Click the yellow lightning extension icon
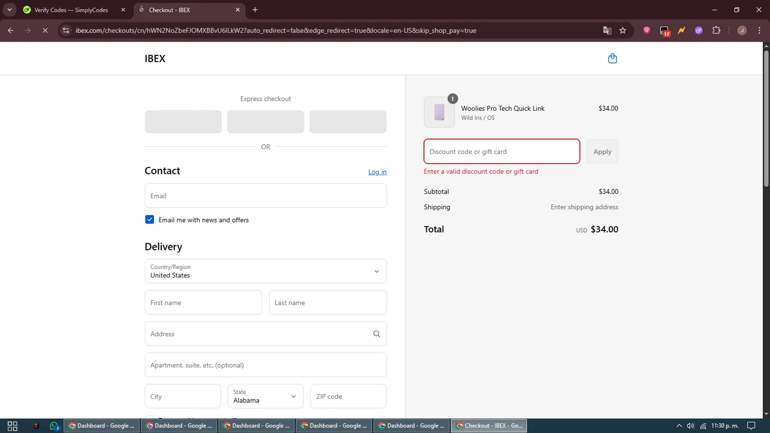 (x=681, y=31)
